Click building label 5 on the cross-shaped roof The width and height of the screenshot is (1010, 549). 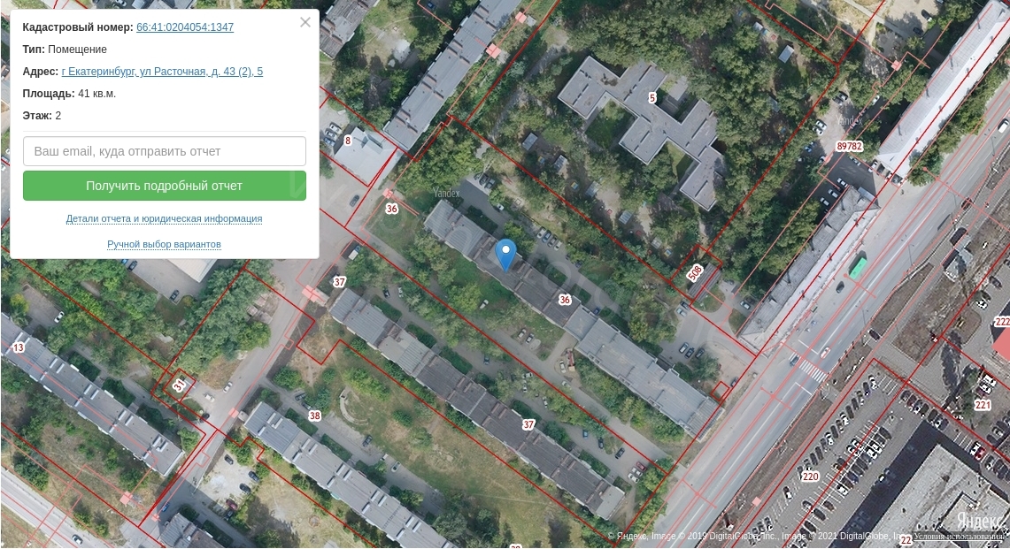click(x=651, y=98)
